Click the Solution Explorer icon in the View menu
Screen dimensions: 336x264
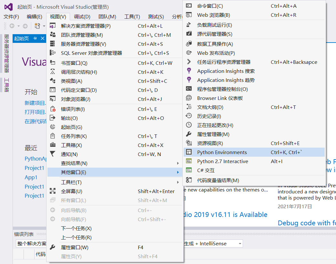(53, 26)
